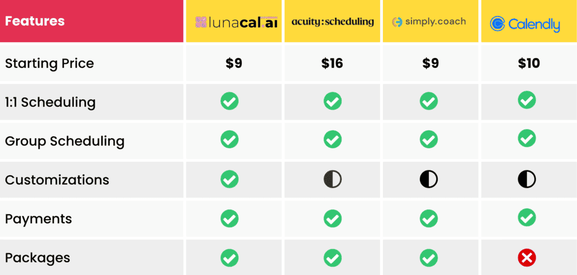Select the Packages row label

click(x=37, y=258)
